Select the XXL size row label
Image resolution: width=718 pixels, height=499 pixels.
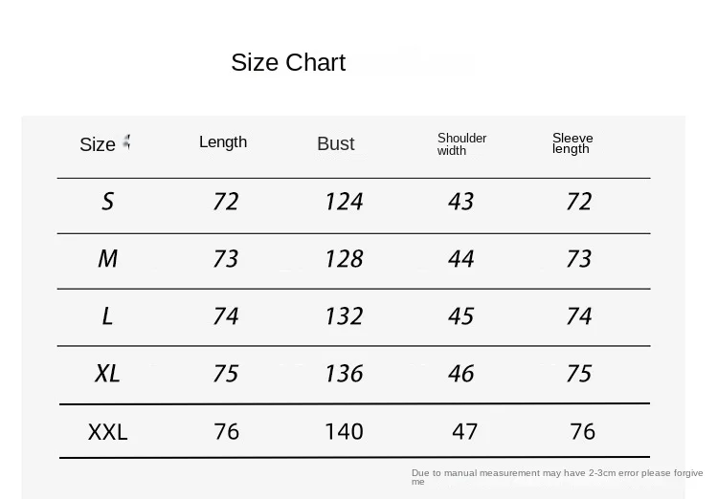coord(107,432)
